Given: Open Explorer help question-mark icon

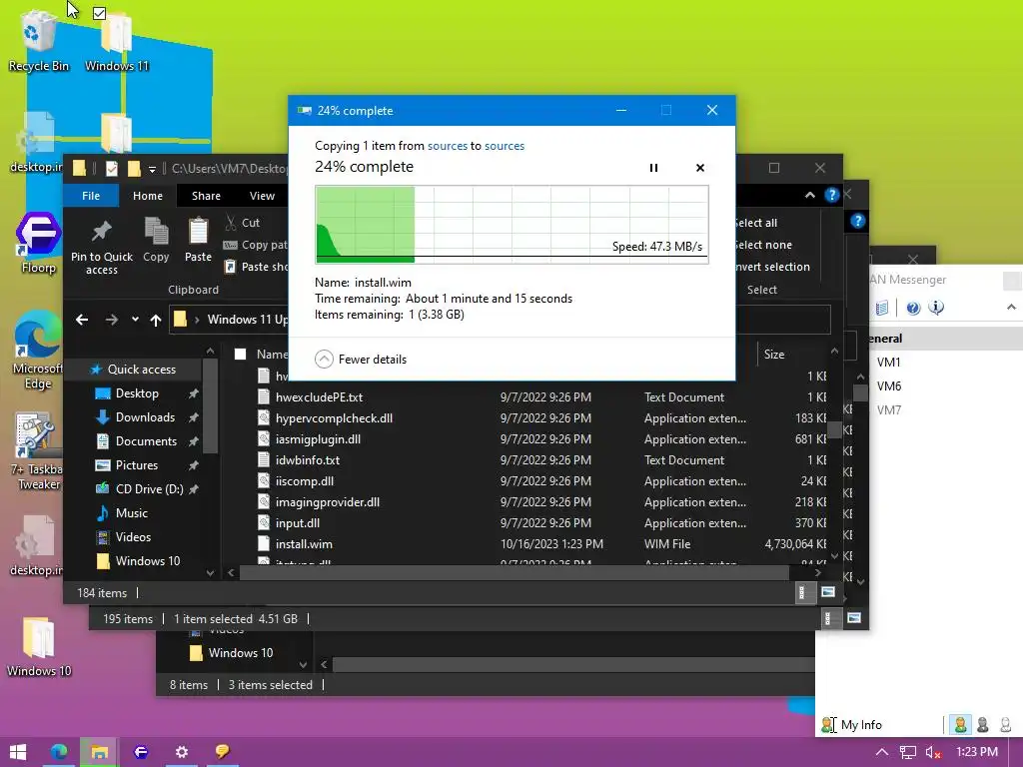Looking at the screenshot, I should pos(831,195).
